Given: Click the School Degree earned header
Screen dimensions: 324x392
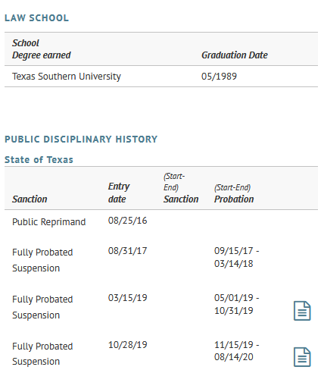Looking at the screenshot, I should 42,49.
